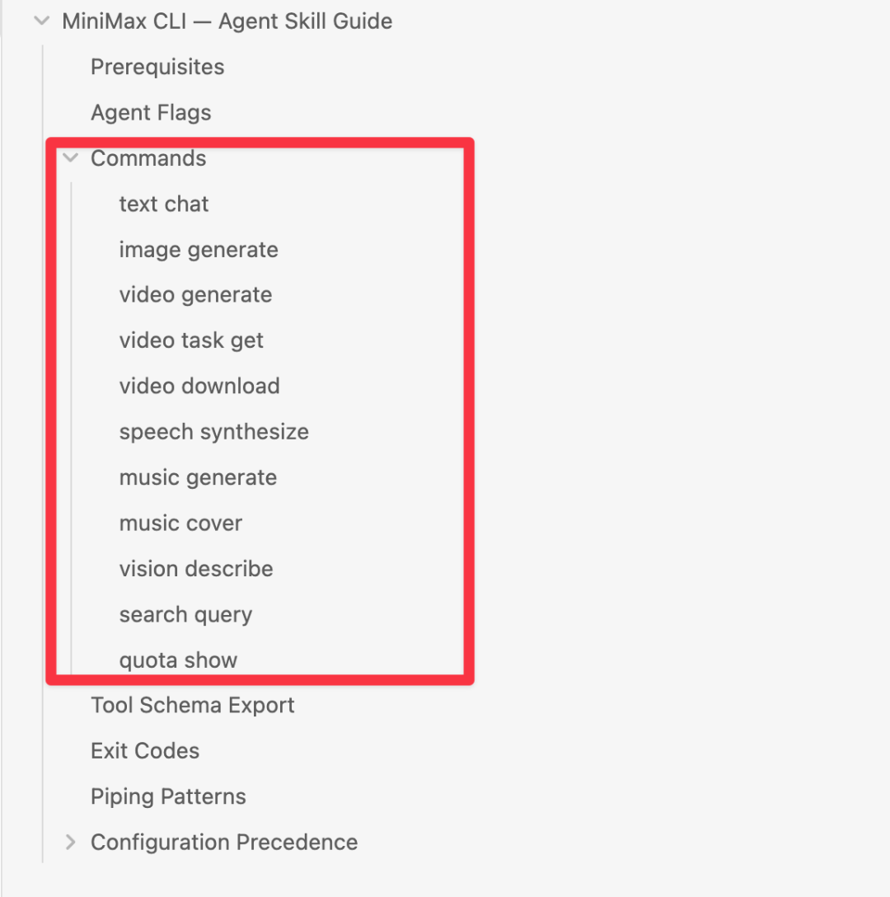890x897 pixels.
Task: Open the quota show command
Action: click(x=178, y=660)
